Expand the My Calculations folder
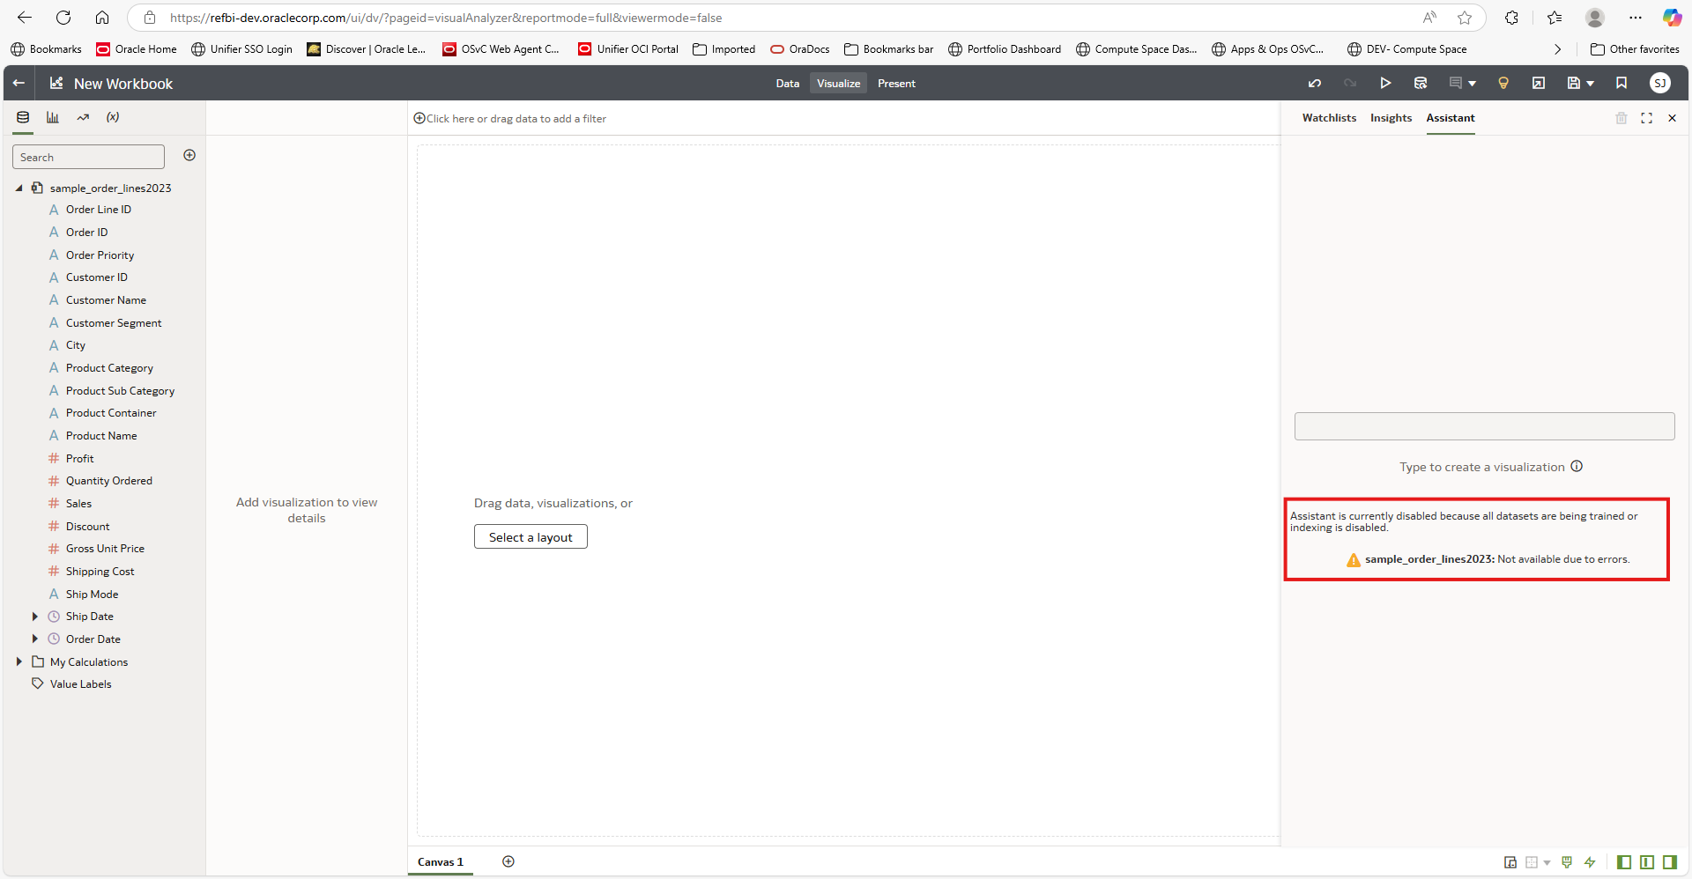The image size is (1692, 879). [x=19, y=661]
